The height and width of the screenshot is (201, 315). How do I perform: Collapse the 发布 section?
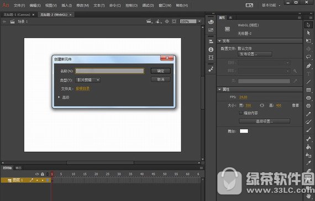(x=219, y=41)
